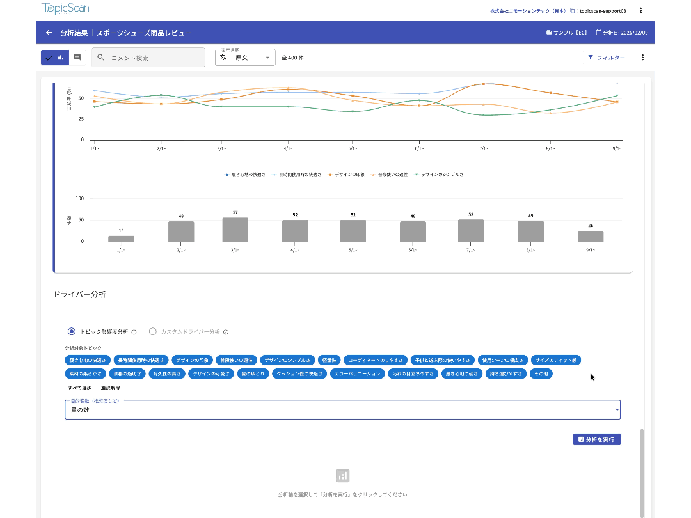Click the copy icon beside topicscan-support03
Viewport: 691px width, 518px height.
tap(573, 11)
